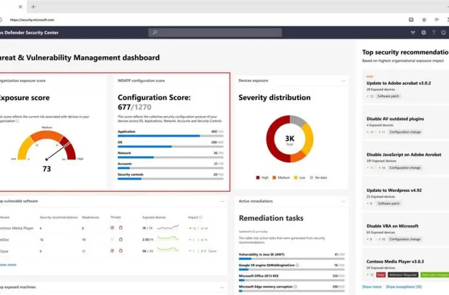This screenshot has width=449, height=295.
Task: Click Show more under security recommendations
Action: point(372,287)
